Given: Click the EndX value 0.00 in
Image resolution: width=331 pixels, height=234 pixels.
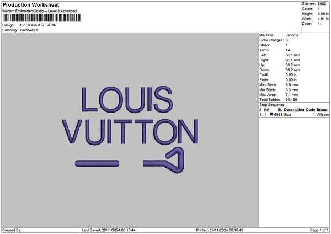Looking at the screenshot, I should [291, 75].
